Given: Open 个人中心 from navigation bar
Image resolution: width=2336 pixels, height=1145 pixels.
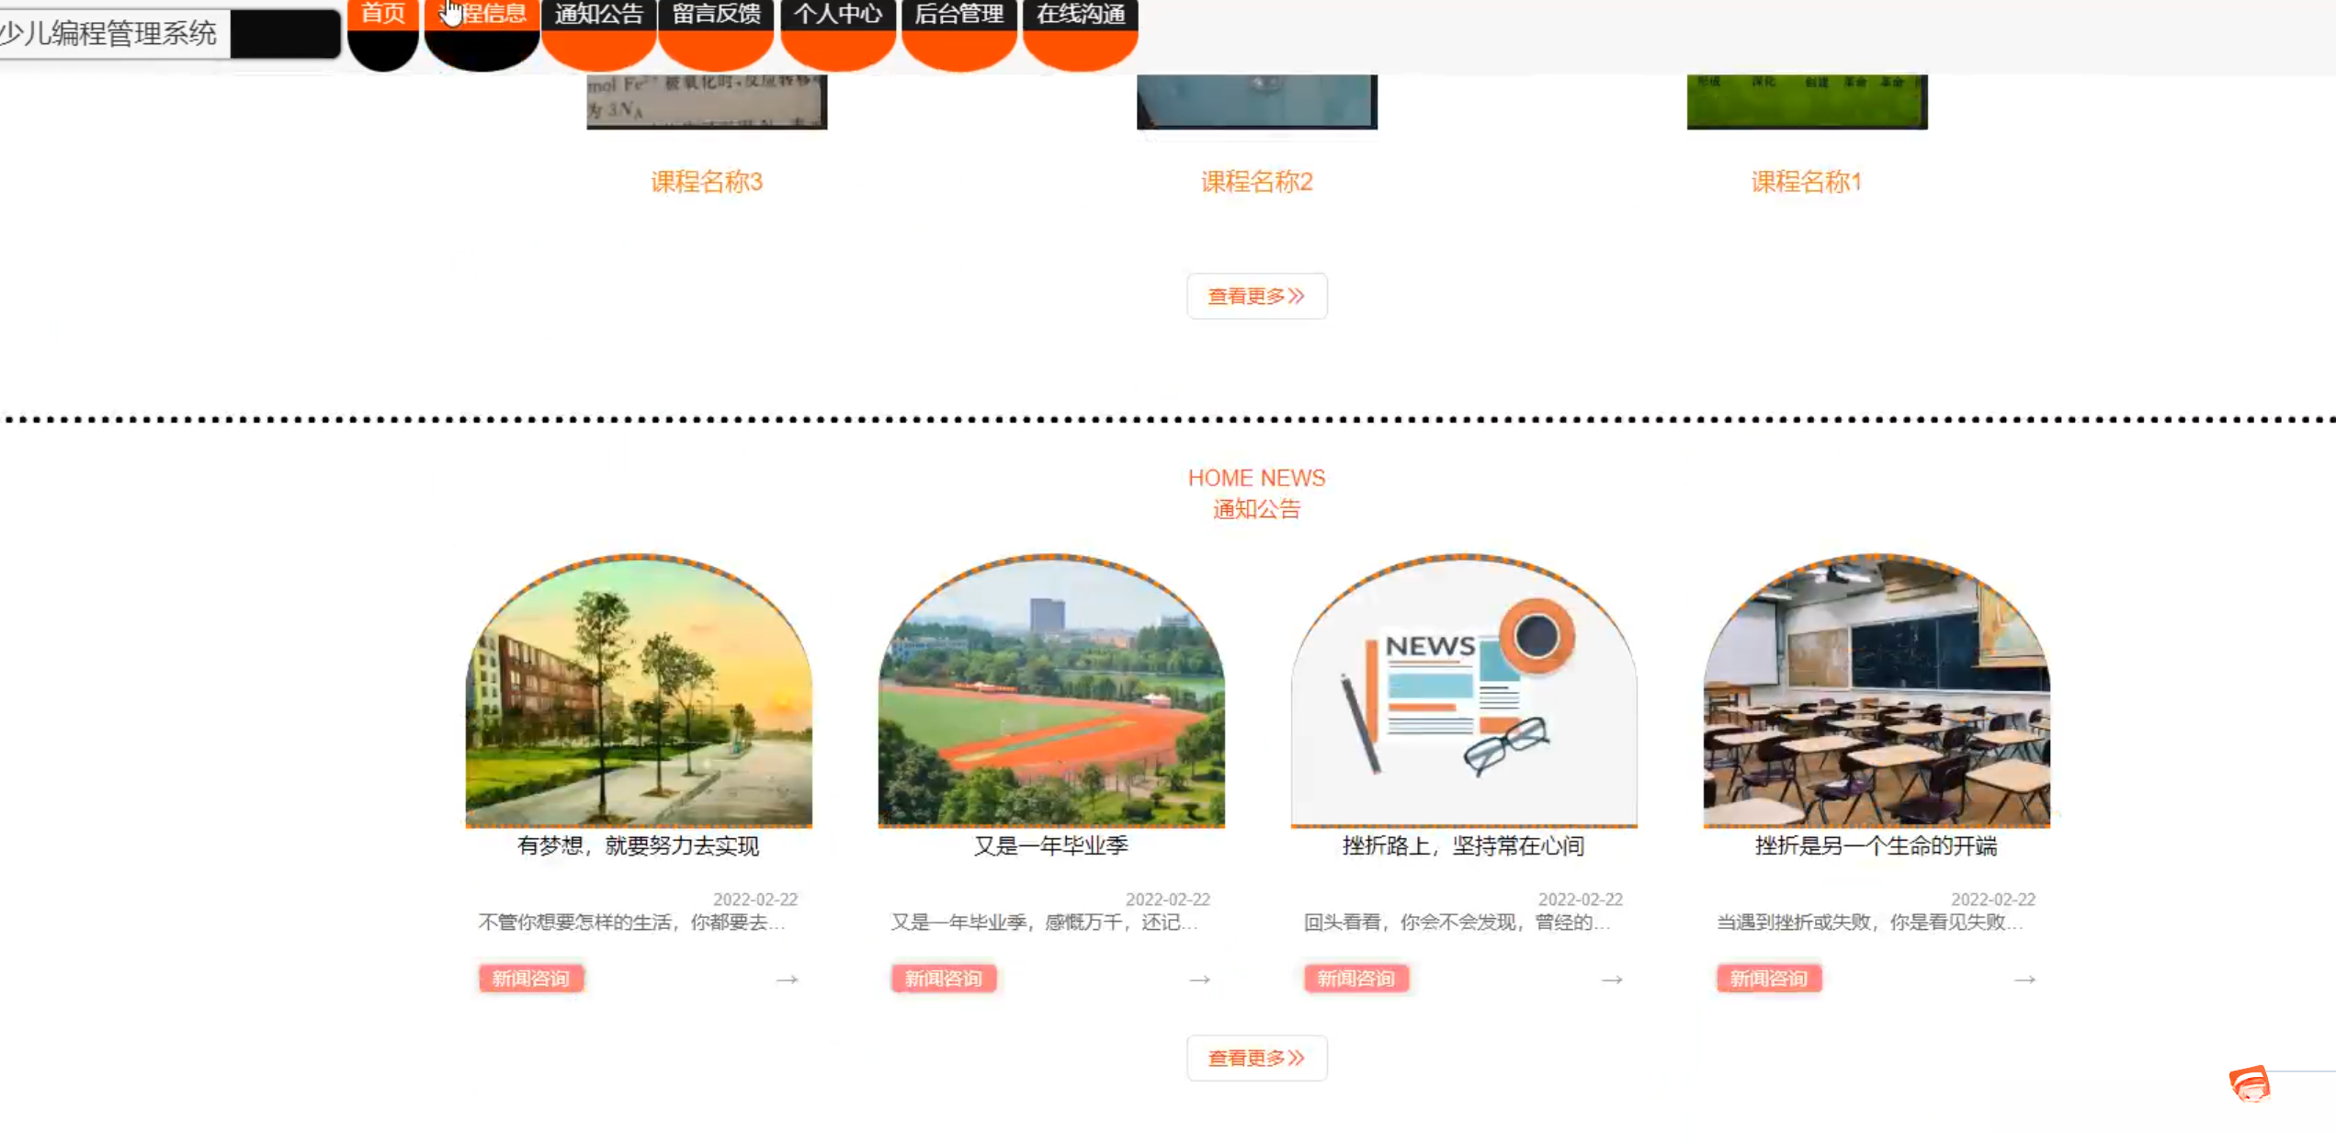Looking at the screenshot, I should pos(837,15).
